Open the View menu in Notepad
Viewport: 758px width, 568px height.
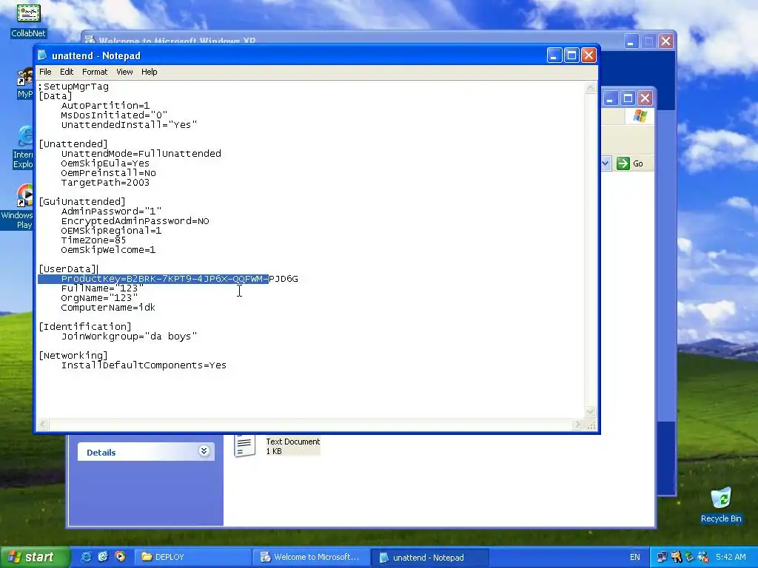click(124, 72)
